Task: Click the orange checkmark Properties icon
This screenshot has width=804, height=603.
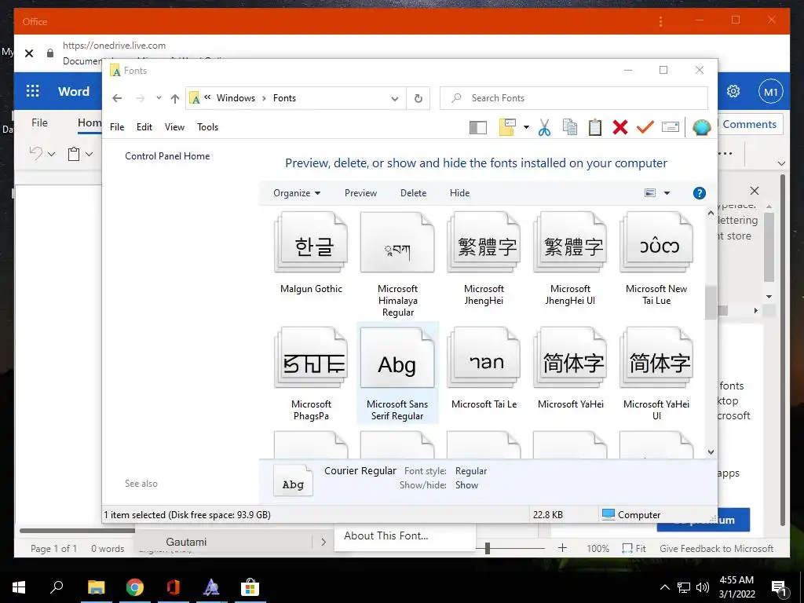Action: point(645,127)
